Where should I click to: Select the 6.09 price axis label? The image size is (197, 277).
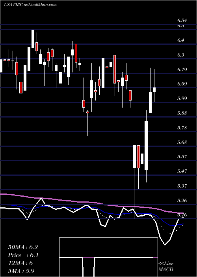[x=182, y=84]
